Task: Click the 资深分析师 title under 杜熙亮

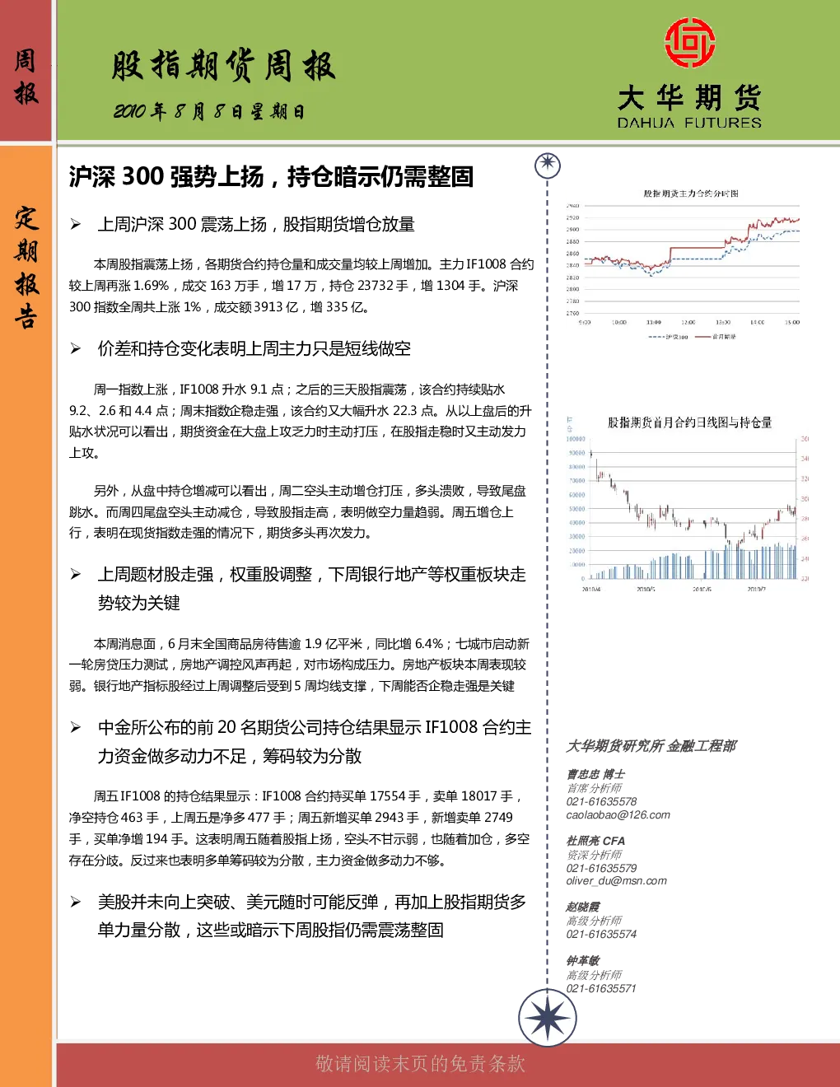Action: point(594,855)
